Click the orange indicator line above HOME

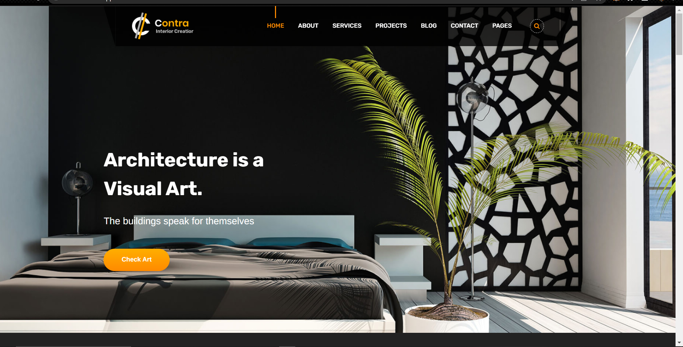[275, 12]
